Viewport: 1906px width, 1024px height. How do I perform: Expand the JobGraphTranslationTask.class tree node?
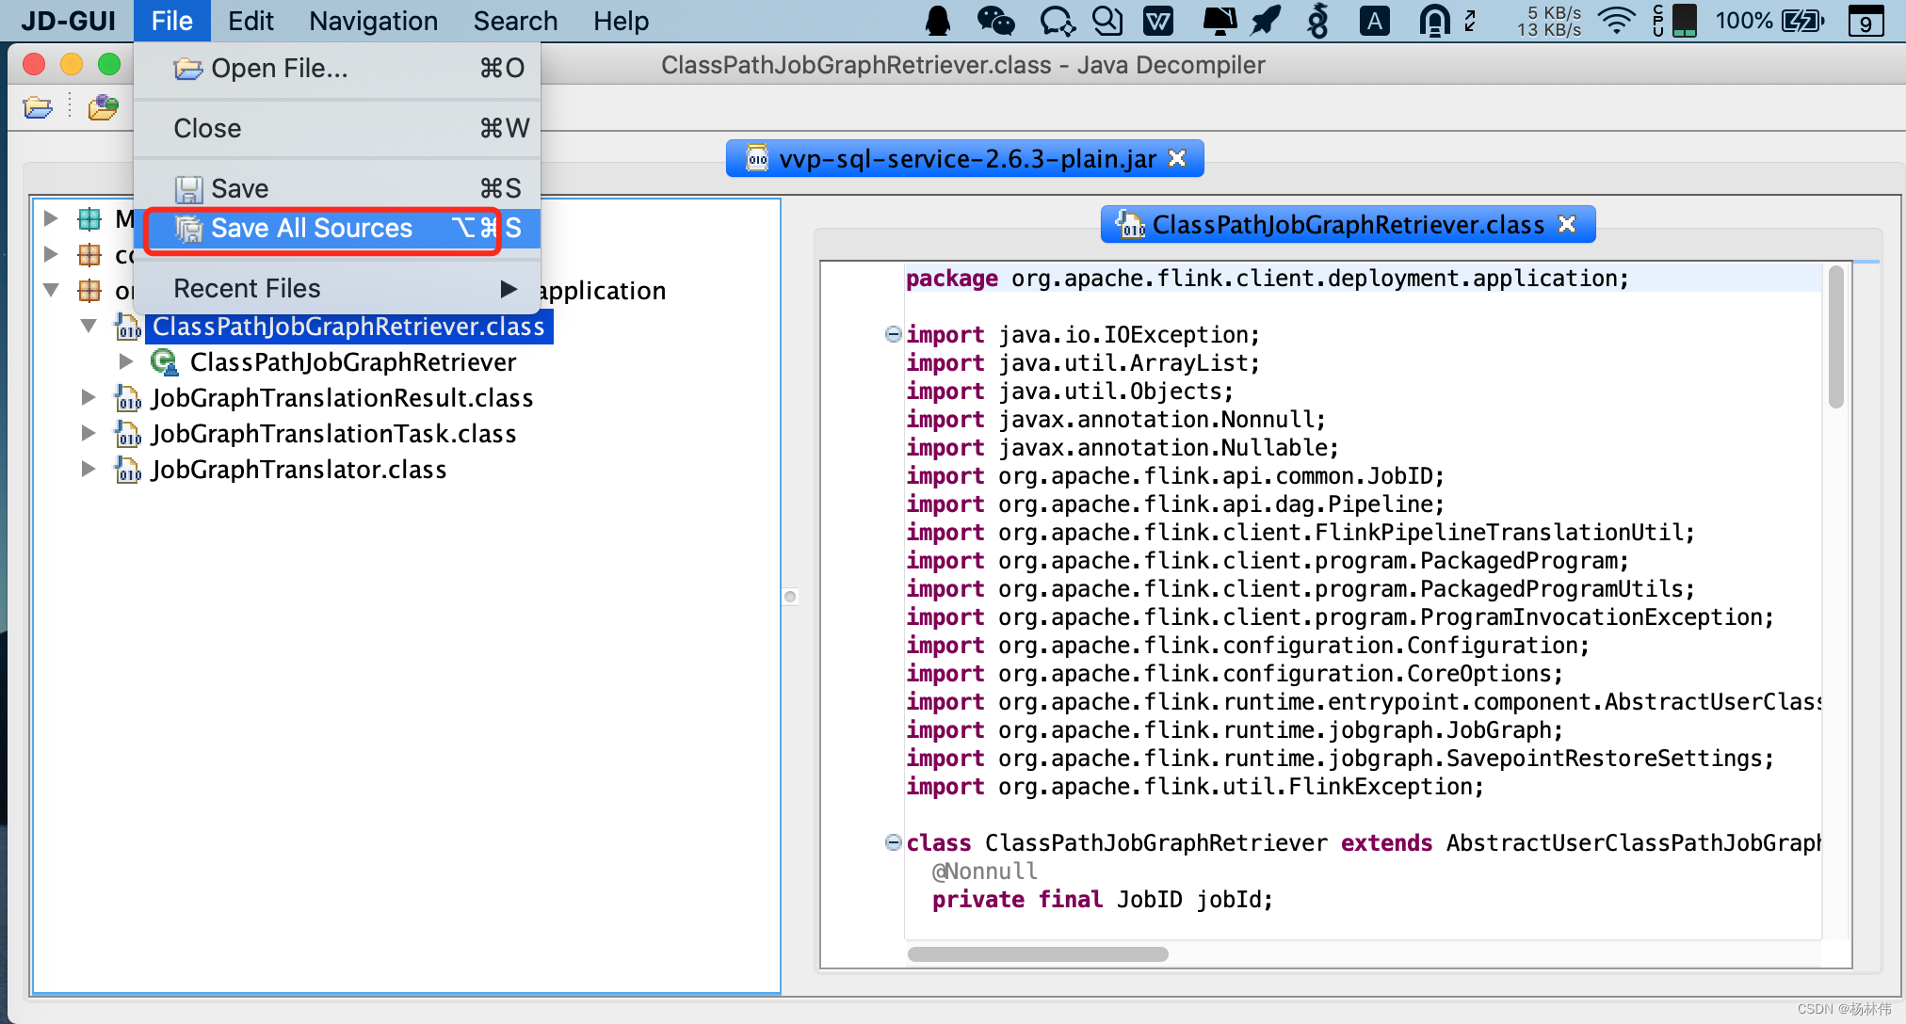point(89,434)
